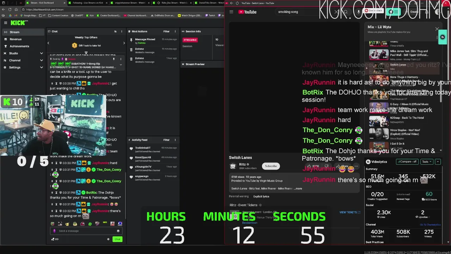The height and width of the screenshot is (254, 451).
Task: Open the Google Maps bookmark
Action: coord(29,16)
